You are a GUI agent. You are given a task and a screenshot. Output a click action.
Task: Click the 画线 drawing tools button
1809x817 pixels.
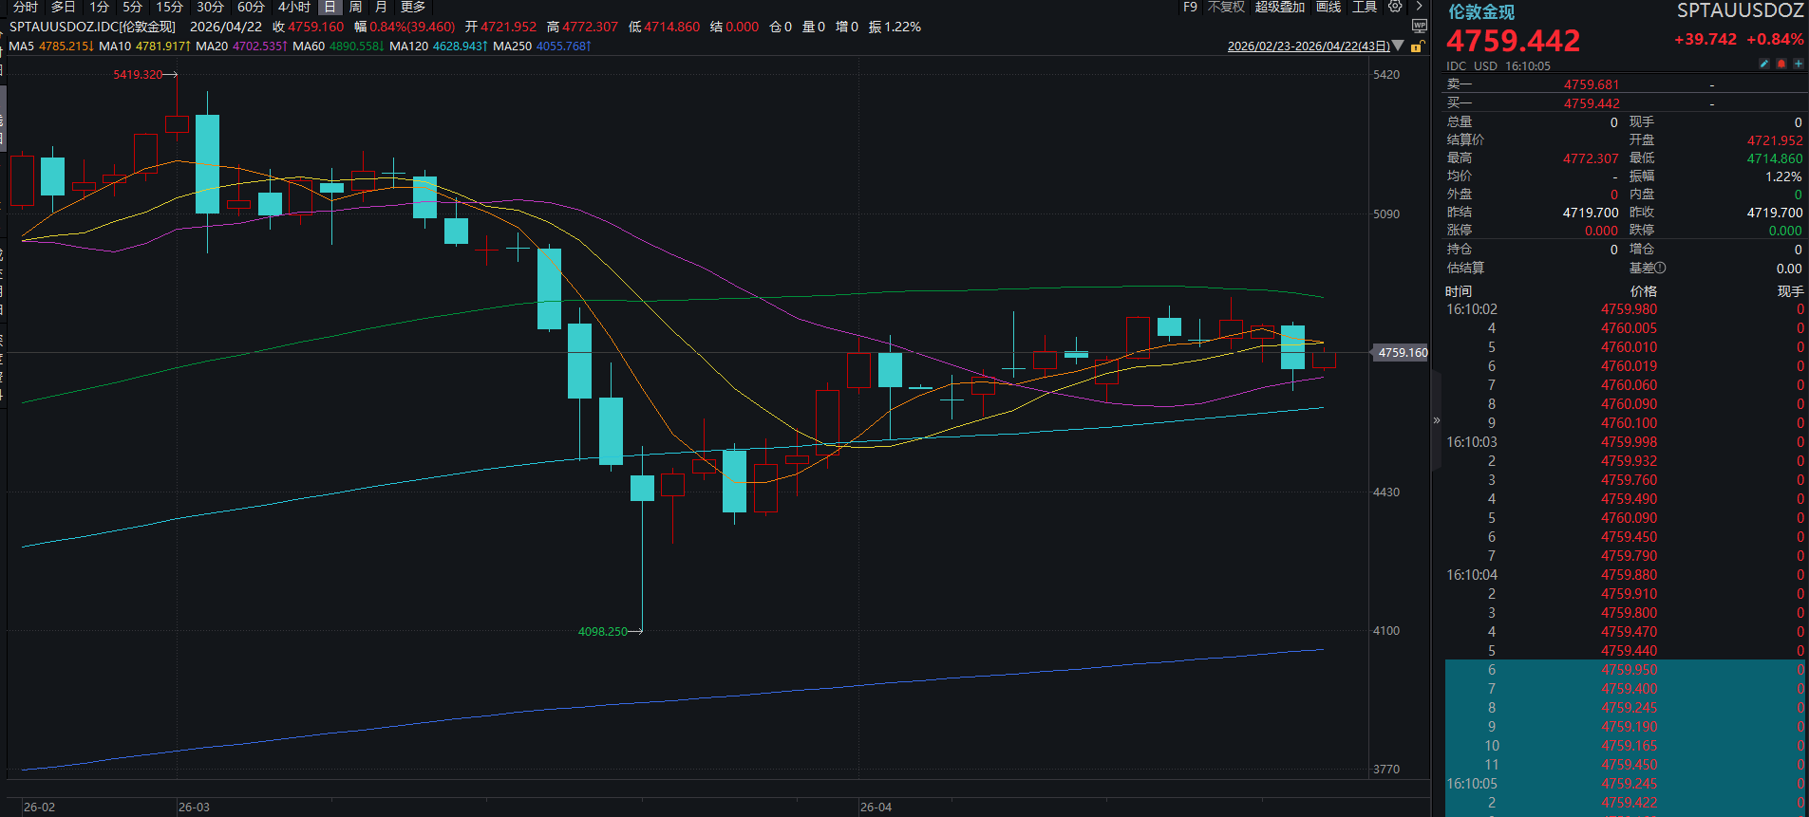click(1328, 7)
